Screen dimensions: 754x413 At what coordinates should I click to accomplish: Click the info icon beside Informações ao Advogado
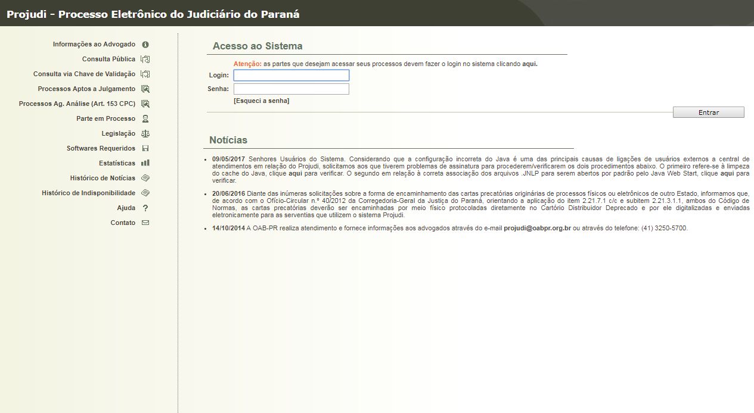pyautogui.click(x=145, y=45)
